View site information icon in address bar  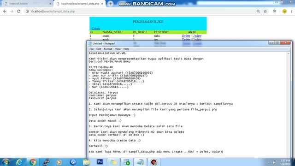tap(27, 11)
